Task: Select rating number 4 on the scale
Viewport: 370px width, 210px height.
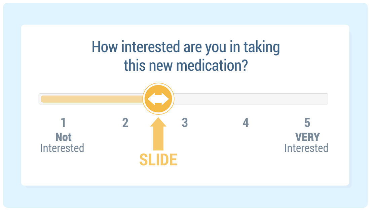Action: click(x=246, y=123)
